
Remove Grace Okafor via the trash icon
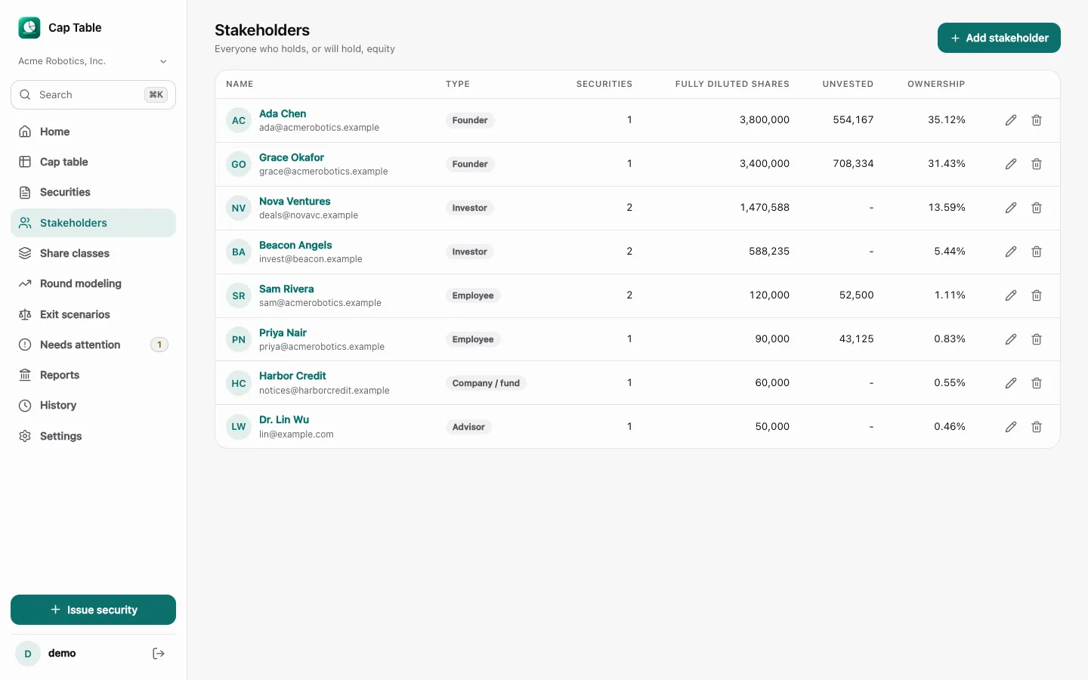[x=1037, y=164]
